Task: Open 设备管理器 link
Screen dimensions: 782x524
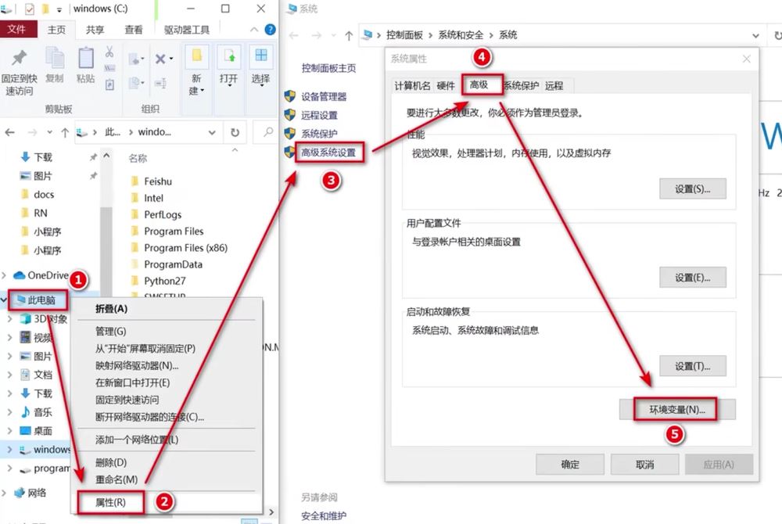Action: point(324,97)
